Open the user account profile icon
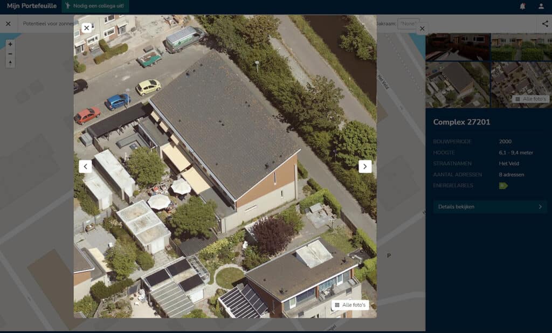This screenshot has height=333, width=552. click(x=541, y=6)
